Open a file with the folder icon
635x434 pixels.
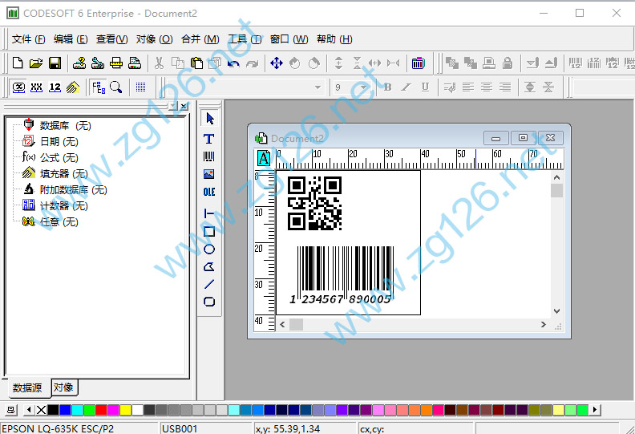pyautogui.click(x=35, y=63)
